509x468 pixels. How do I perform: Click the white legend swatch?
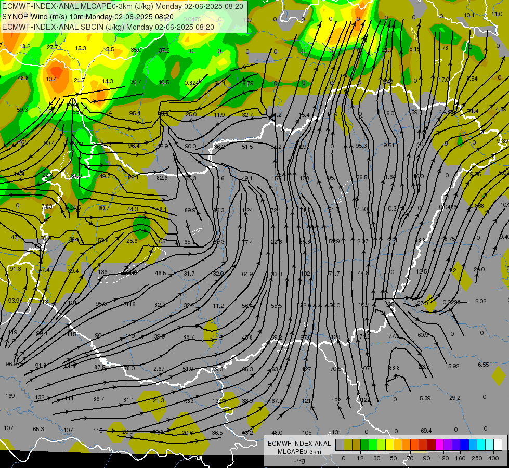click(x=498, y=445)
